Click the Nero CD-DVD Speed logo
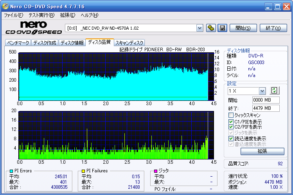Viewport: 293px width, 195px height. point(34,28)
